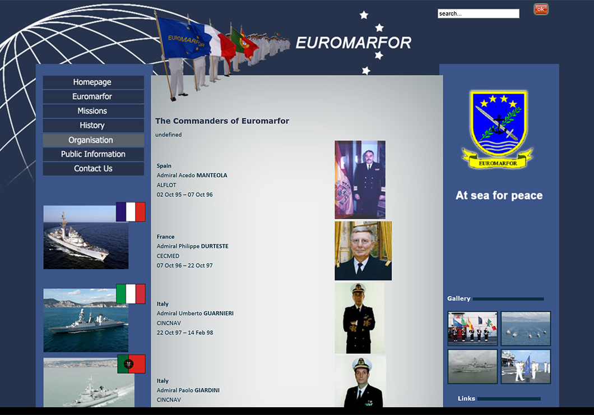
Task: Click the Spain country label
Action: tap(164, 166)
